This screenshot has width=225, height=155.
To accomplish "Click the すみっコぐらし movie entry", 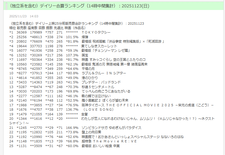I will pyautogui.click(x=114, y=60).
